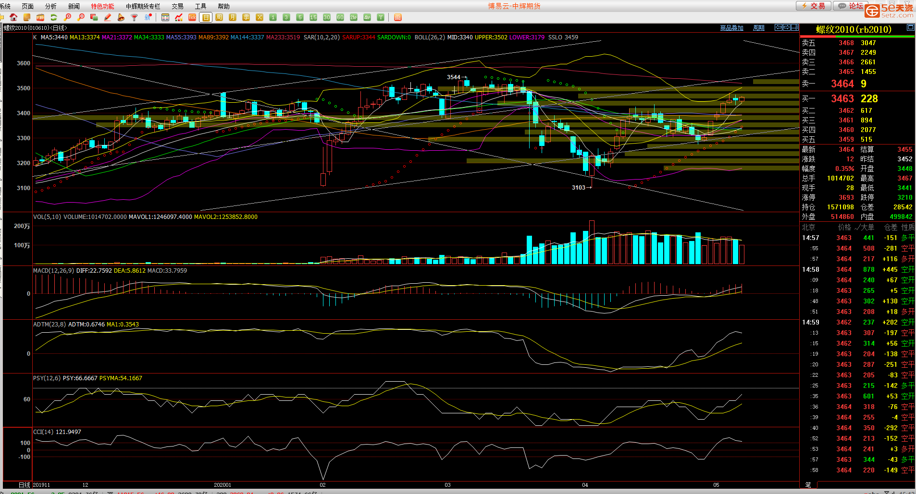Viewport: 916px width, 494px height.
Task: Zoom in with the magnifier plus icon
Action: tap(68, 17)
